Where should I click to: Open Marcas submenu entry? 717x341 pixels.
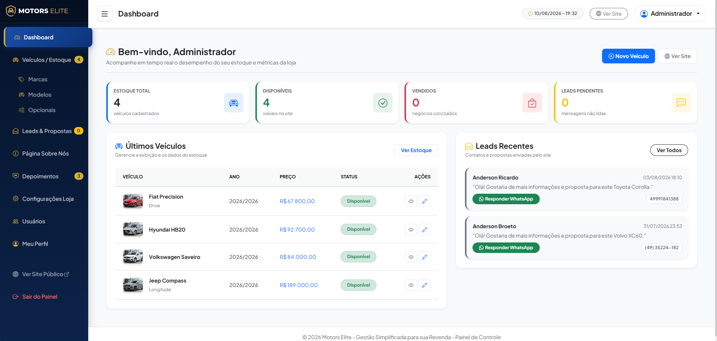(38, 79)
